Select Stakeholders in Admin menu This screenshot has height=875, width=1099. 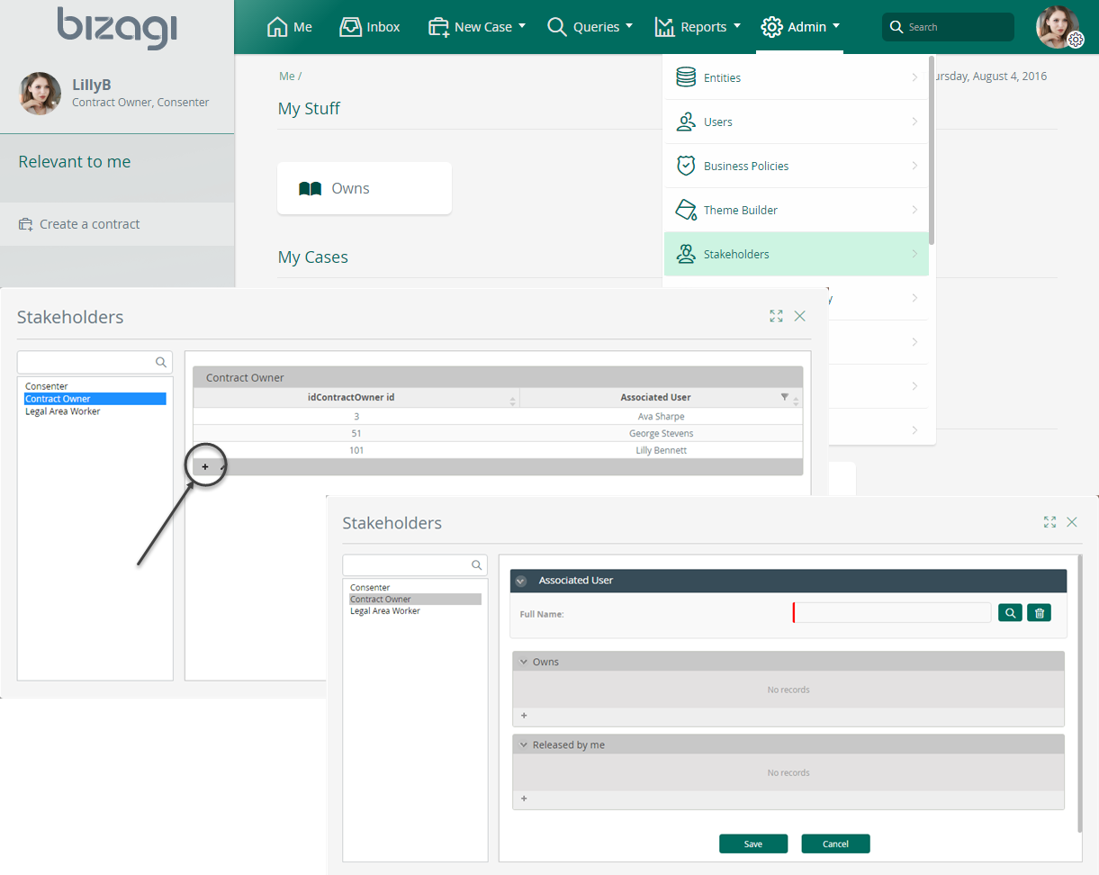797,254
